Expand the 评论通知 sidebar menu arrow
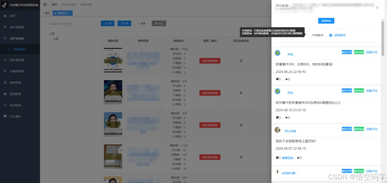 [x=35, y=116]
